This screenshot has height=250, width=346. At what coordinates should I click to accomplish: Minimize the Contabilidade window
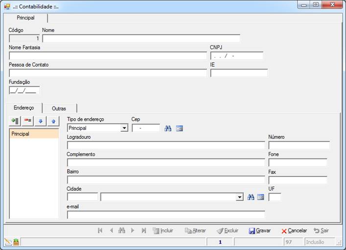(304, 5)
